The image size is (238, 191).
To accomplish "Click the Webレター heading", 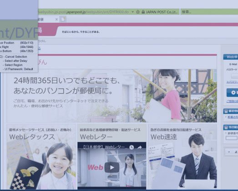I will point(96,137).
